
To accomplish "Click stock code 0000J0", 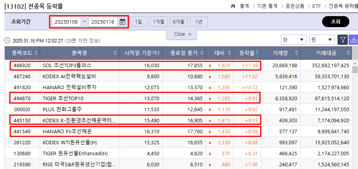I will pyautogui.click(x=22, y=109).
